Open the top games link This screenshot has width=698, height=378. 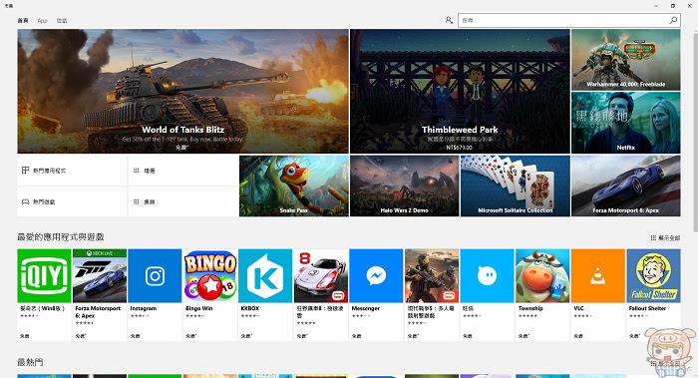(x=72, y=201)
